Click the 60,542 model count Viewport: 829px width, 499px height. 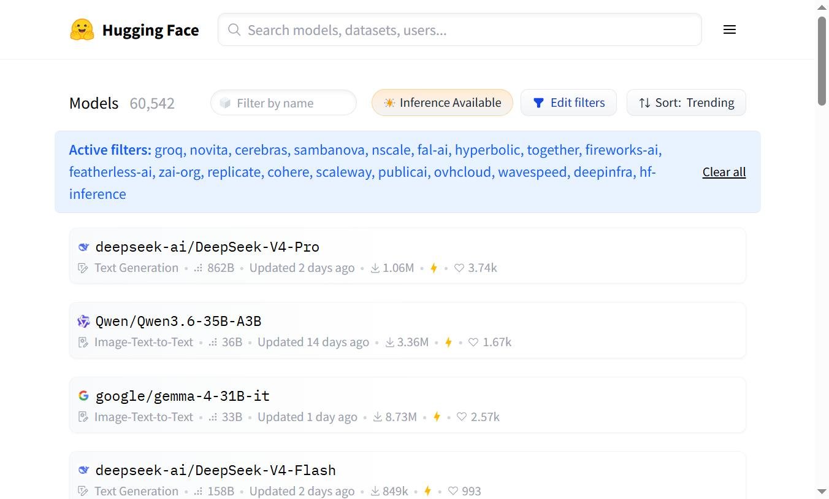(x=152, y=103)
